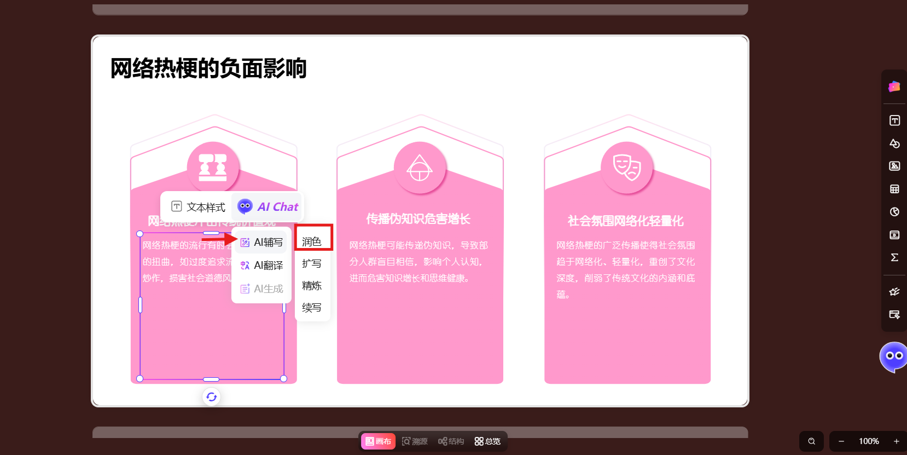Open the chart tool in sidebar
This screenshot has height=455, width=907.
[894, 212]
